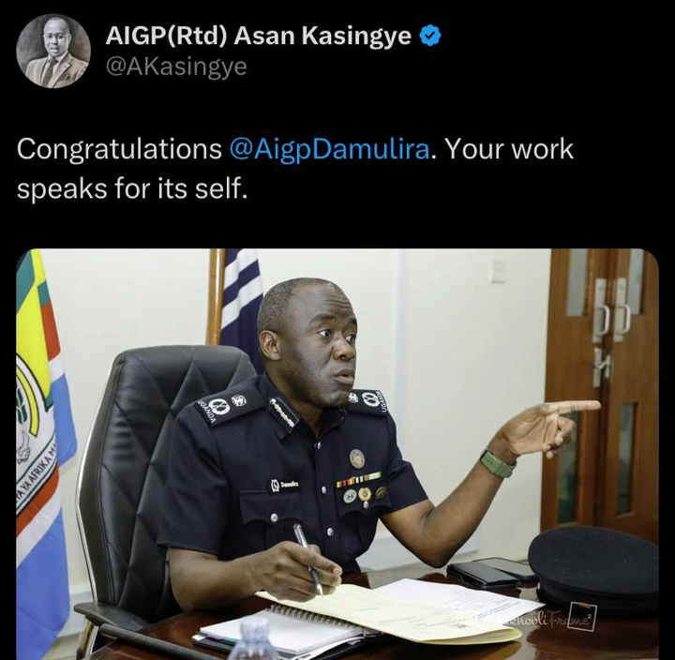
Task: Click the medal ribbons on the uniform chest
Action: click(x=358, y=479)
